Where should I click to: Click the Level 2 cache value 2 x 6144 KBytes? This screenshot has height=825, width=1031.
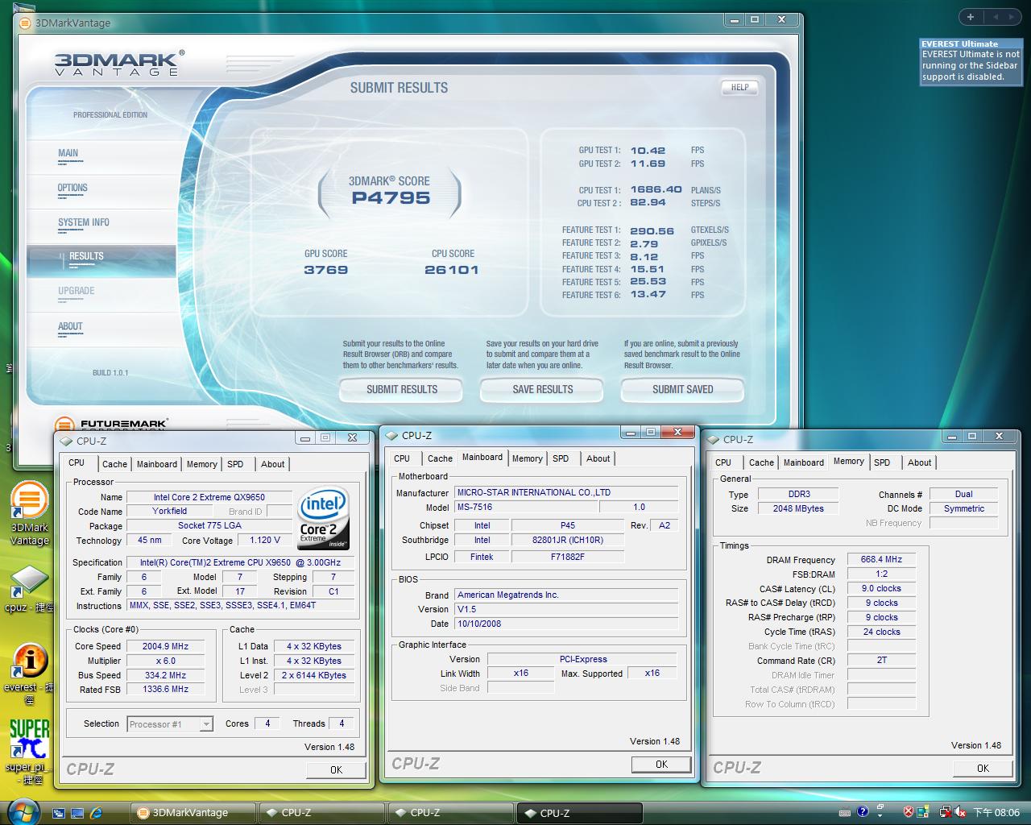coord(314,675)
